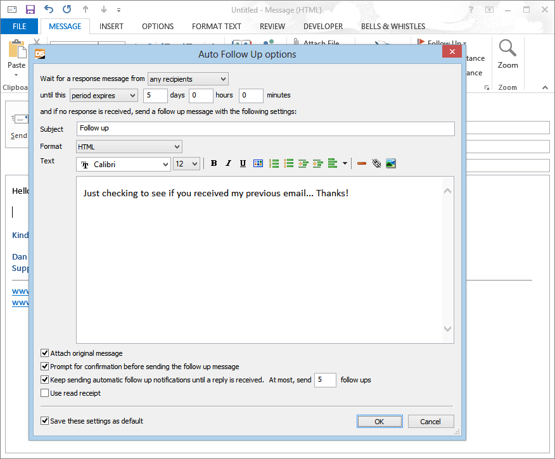This screenshot has height=459, width=555.
Task: Open the 'any recipients' dropdown
Action: [188, 79]
